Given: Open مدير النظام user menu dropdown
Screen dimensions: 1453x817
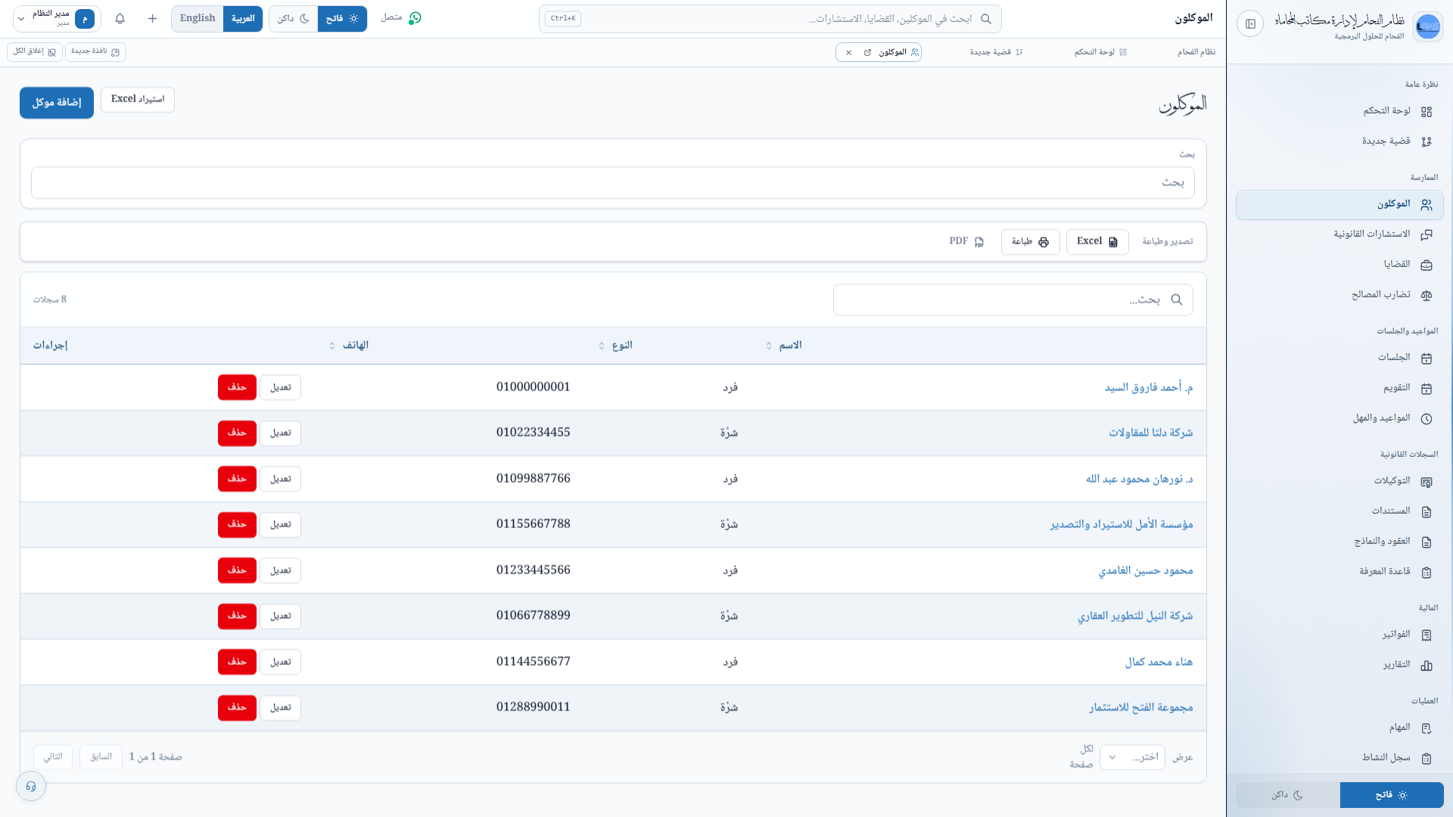Looking at the screenshot, I should point(57,19).
